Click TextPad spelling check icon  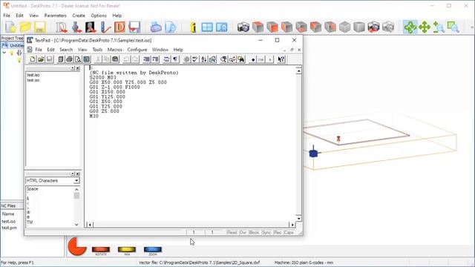[194, 59]
